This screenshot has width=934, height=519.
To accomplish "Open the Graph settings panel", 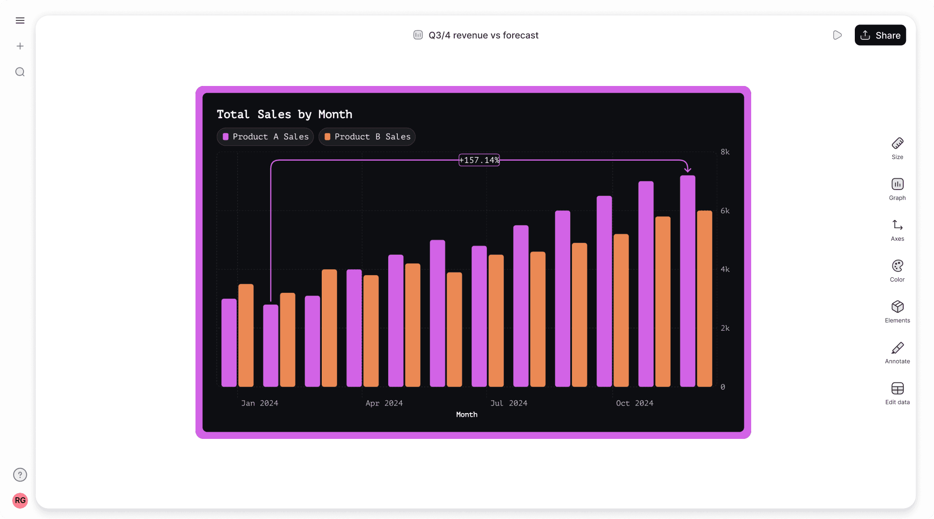I will click(897, 189).
